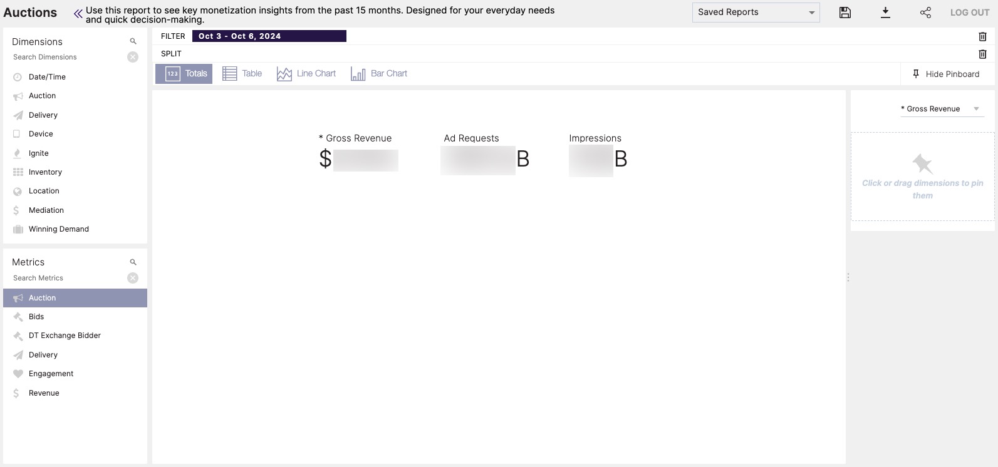Click the LOG OUT button

tap(969, 13)
